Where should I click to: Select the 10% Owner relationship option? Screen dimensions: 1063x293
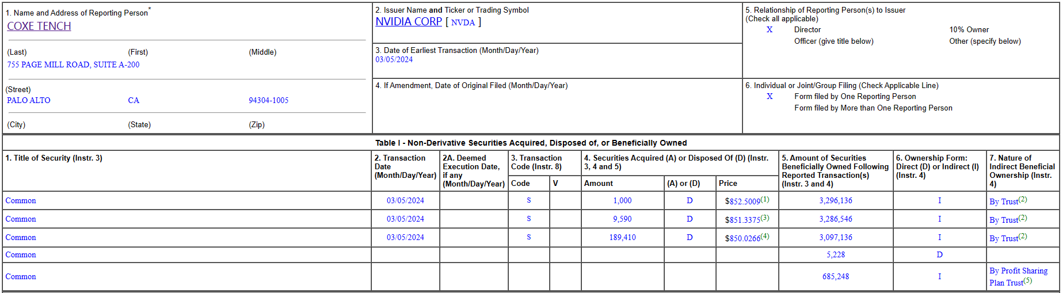[969, 29]
